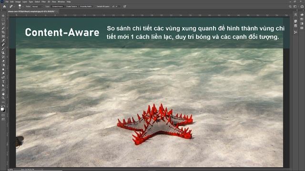Select the Brush tool
The image size is (305, 171).
click(3, 48)
